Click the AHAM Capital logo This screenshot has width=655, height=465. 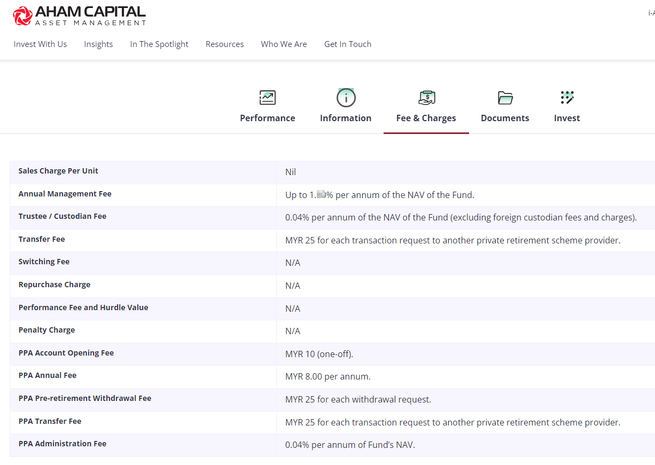(x=80, y=15)
